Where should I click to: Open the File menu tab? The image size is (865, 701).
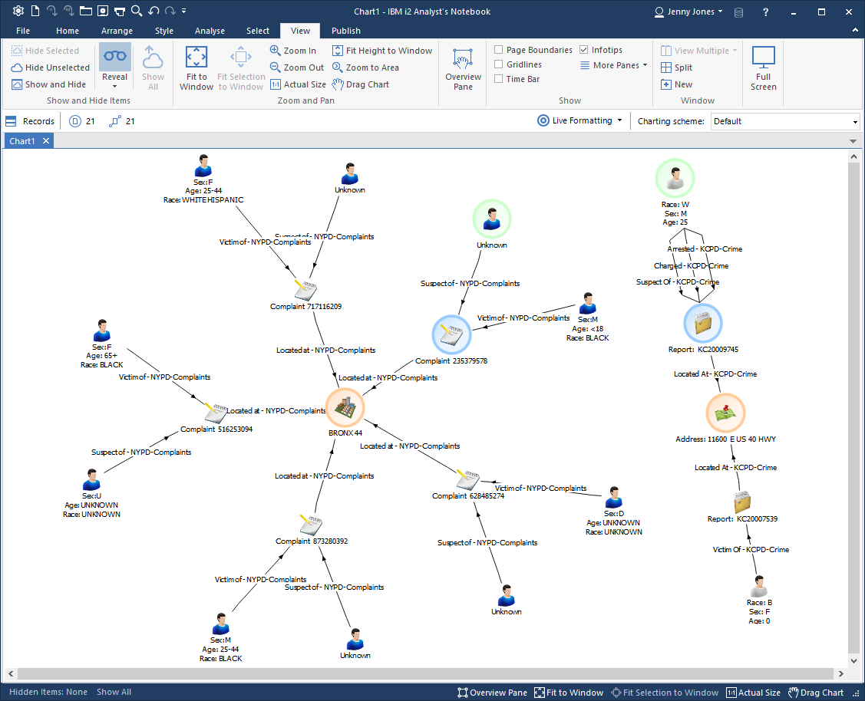click(x=23, y=31)
